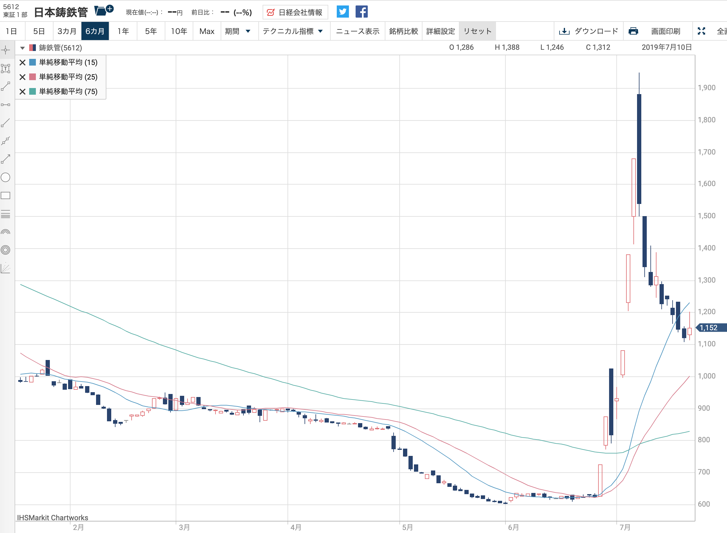
Task: Click the fullscreen expand icon
Action: tap(701, 31)
